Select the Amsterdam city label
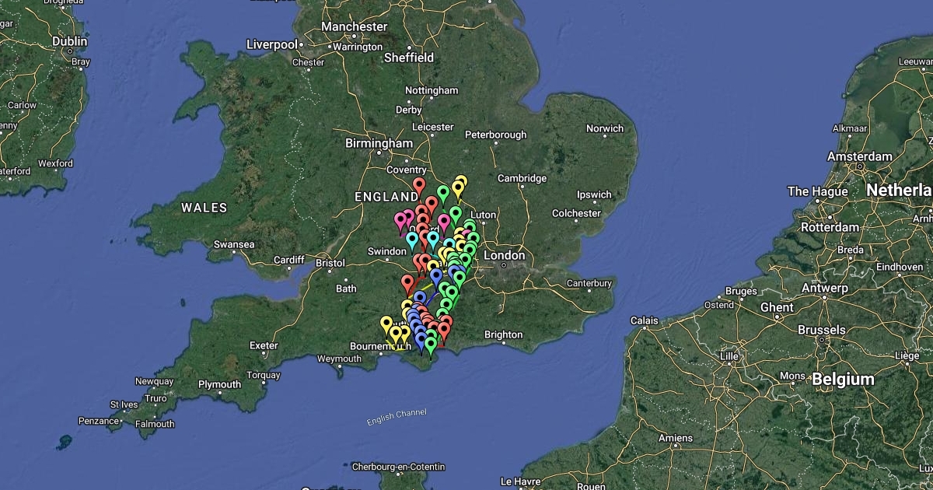This screenshot has width=933, height=490. click(x=859, y=156)
